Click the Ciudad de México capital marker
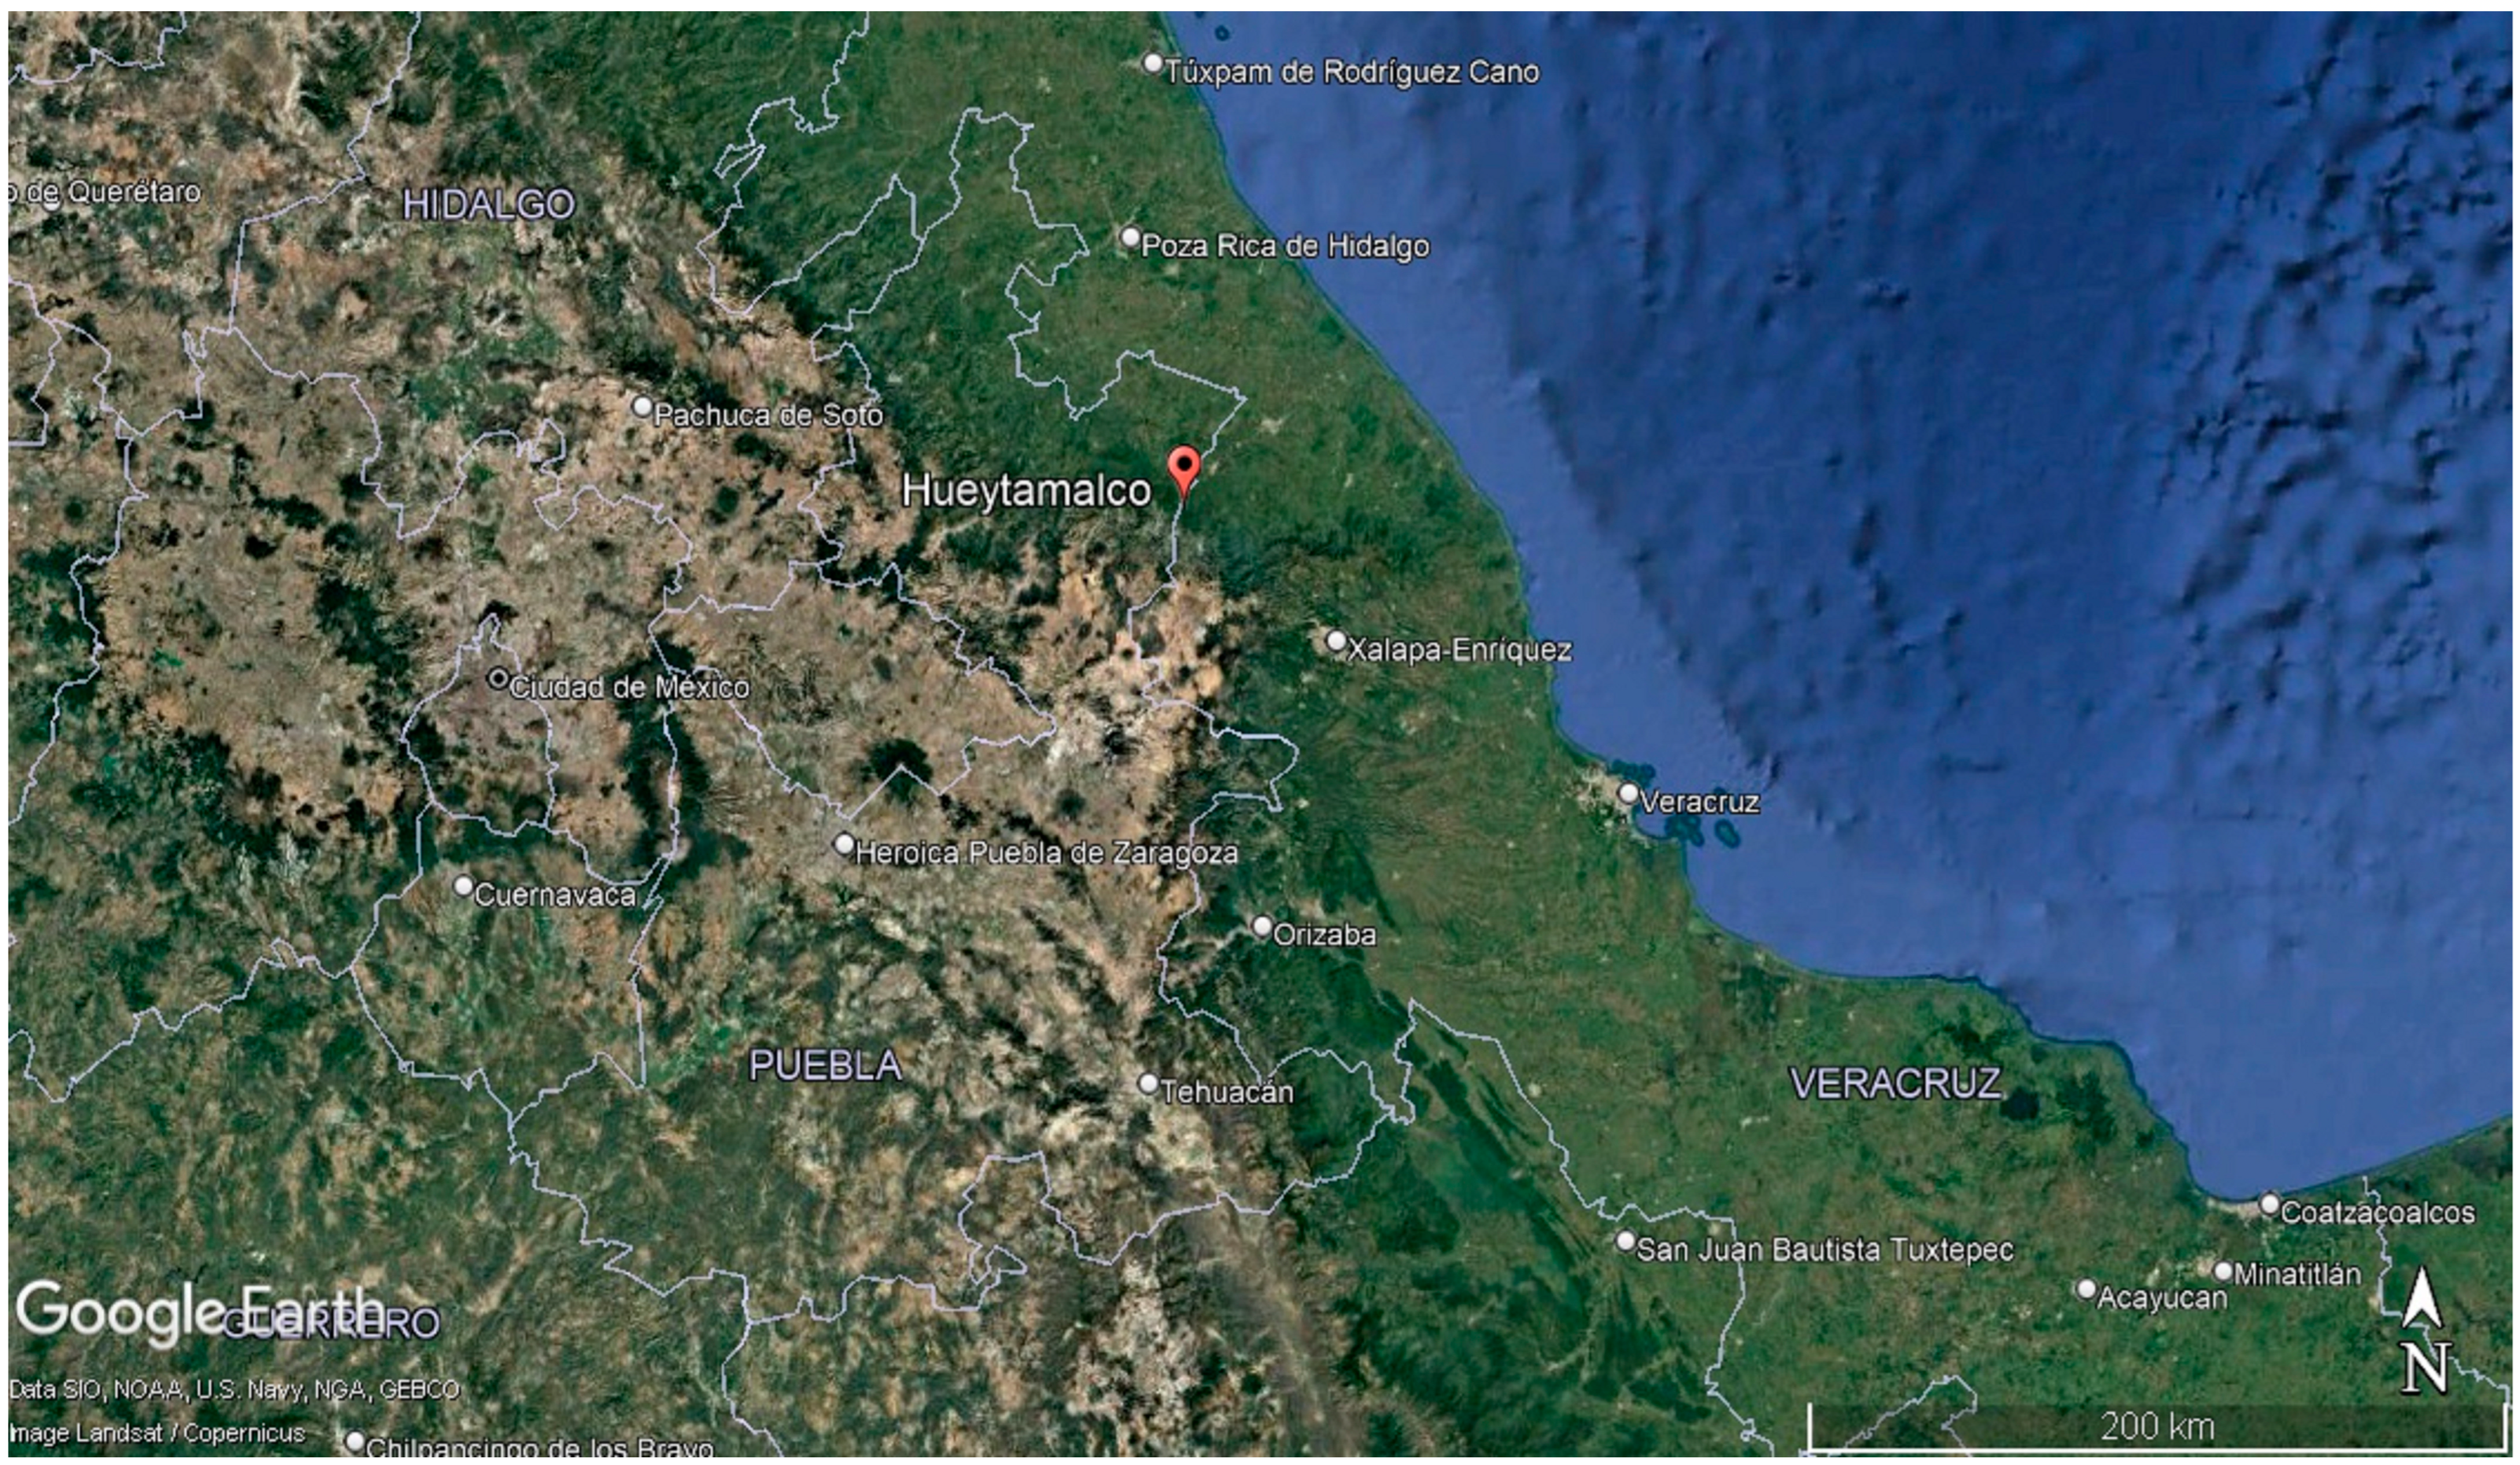2520x1465 pixels. tap(498, 679)
